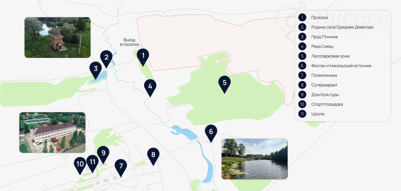This screenshot has height=191, width=401.
Task: Click map pin number 1 near village entrance
Action: tap(143, 57)
